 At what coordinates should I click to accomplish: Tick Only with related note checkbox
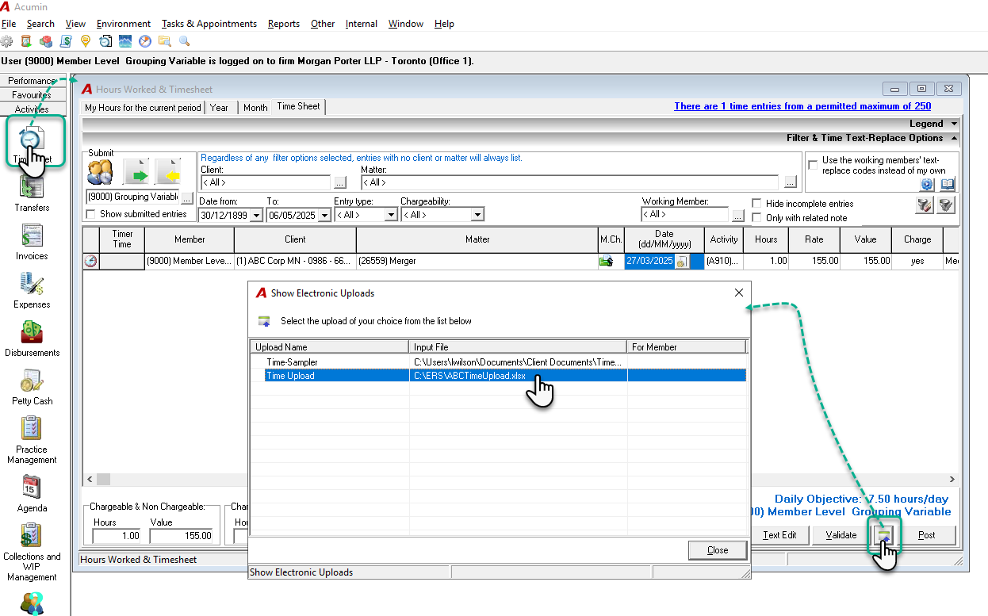pyautogui.click(x=757, y=218)
